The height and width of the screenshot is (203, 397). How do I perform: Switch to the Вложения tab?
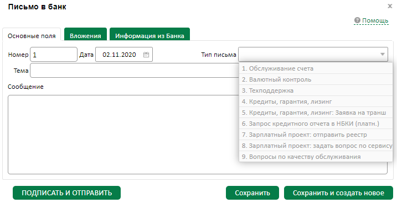point(85,35)
